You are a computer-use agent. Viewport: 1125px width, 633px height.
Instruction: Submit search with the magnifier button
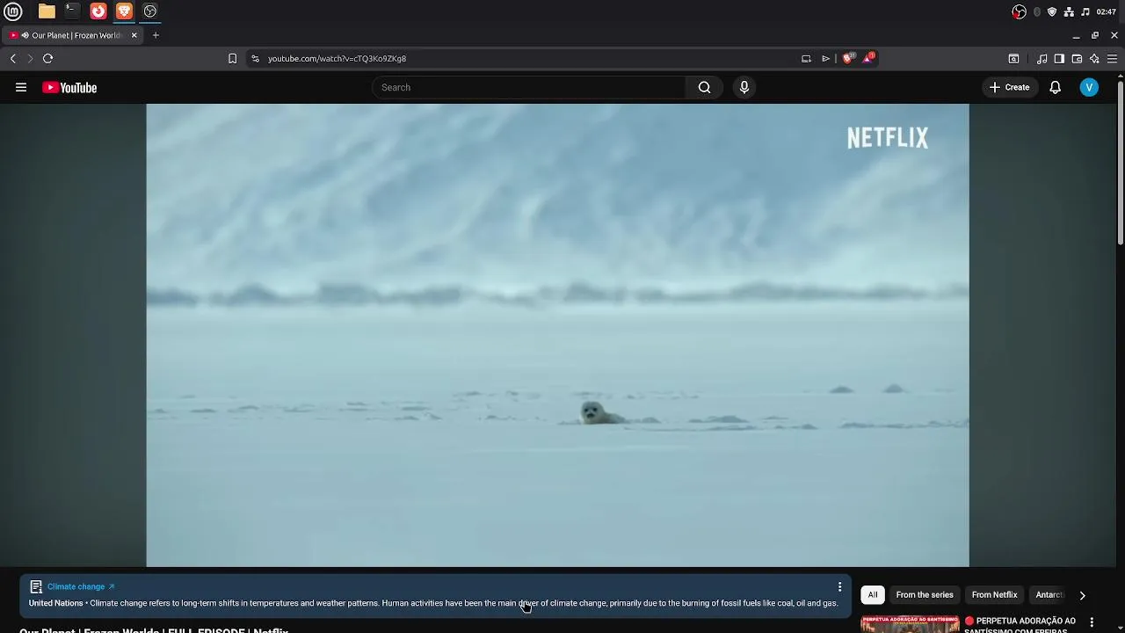tap(704, 87)
